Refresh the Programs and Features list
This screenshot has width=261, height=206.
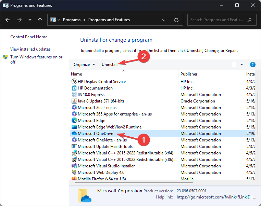pos(176,20)
